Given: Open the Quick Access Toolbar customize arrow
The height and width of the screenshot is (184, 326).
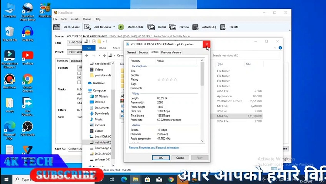Looking at the screenshot, I should pos(104,41).
